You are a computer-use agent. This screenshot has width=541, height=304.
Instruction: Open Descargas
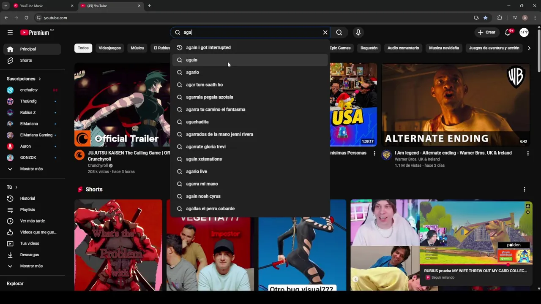[32, 255]
